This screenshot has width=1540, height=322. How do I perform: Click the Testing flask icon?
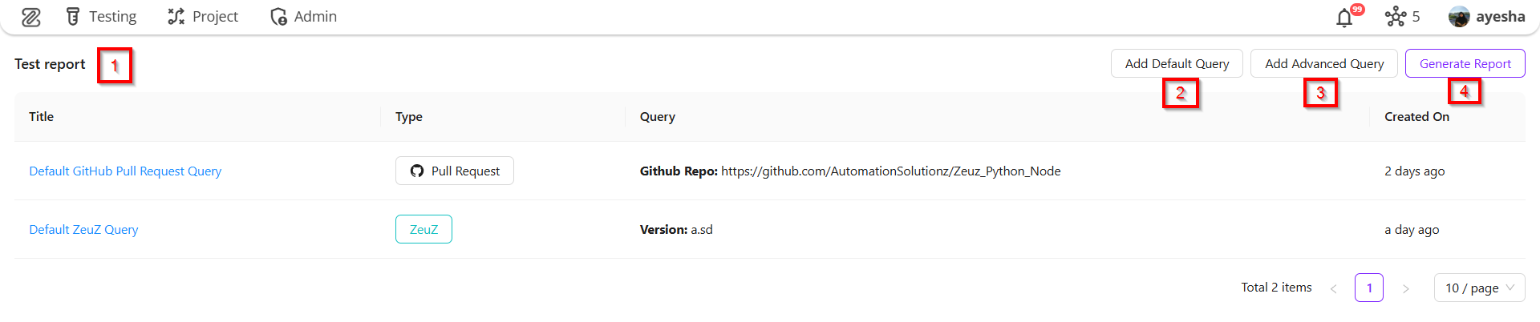click(x=73, y=17)
